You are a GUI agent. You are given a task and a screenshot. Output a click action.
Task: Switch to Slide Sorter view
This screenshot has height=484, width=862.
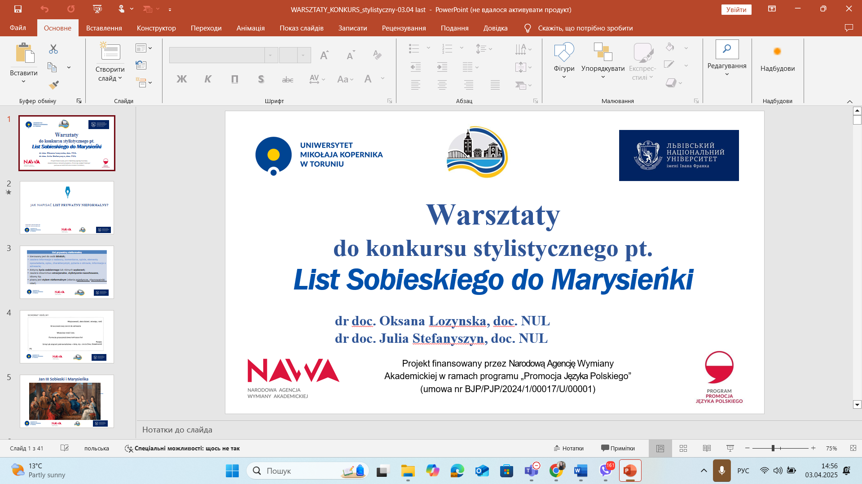[x=683, y=448]
